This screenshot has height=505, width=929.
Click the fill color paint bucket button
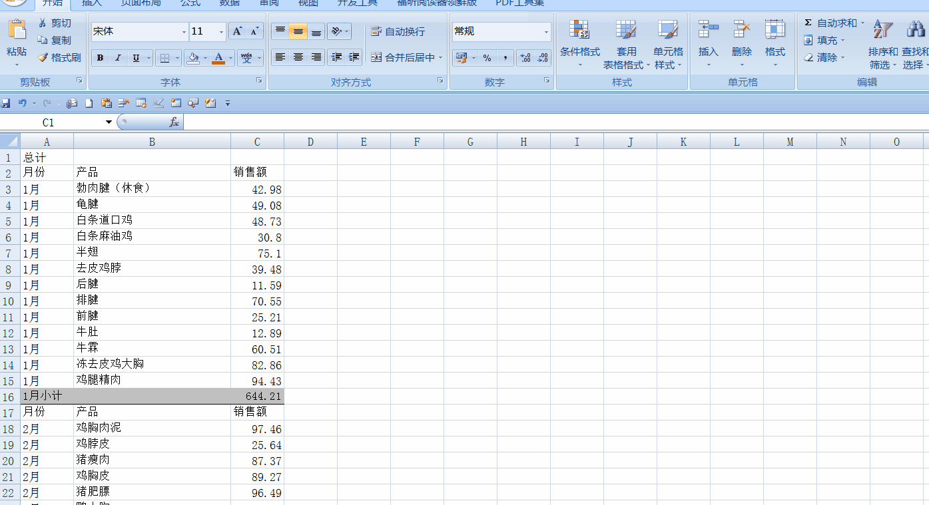tap(193, 58)
